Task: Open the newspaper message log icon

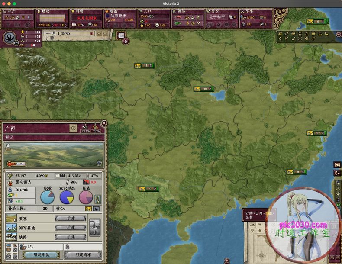Action: tap(121, 35)
